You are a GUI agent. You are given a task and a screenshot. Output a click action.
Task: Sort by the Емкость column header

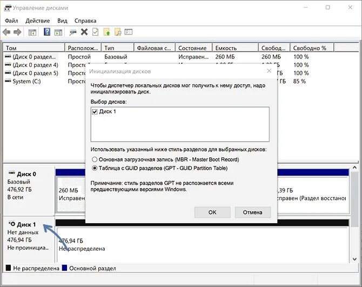coord(235,48)
